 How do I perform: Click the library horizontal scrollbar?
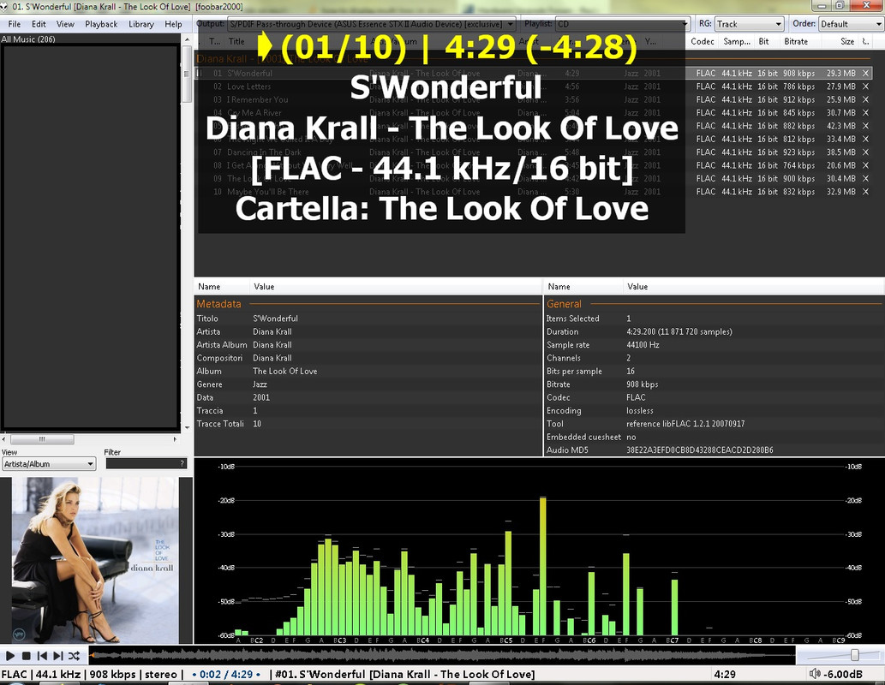(x=42, y=439)
